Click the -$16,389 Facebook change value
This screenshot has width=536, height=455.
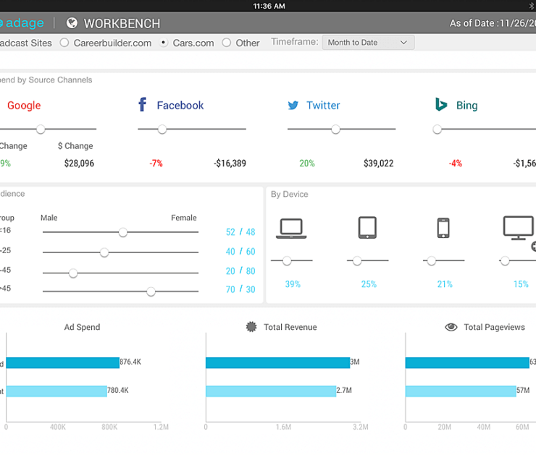[230, 163]
